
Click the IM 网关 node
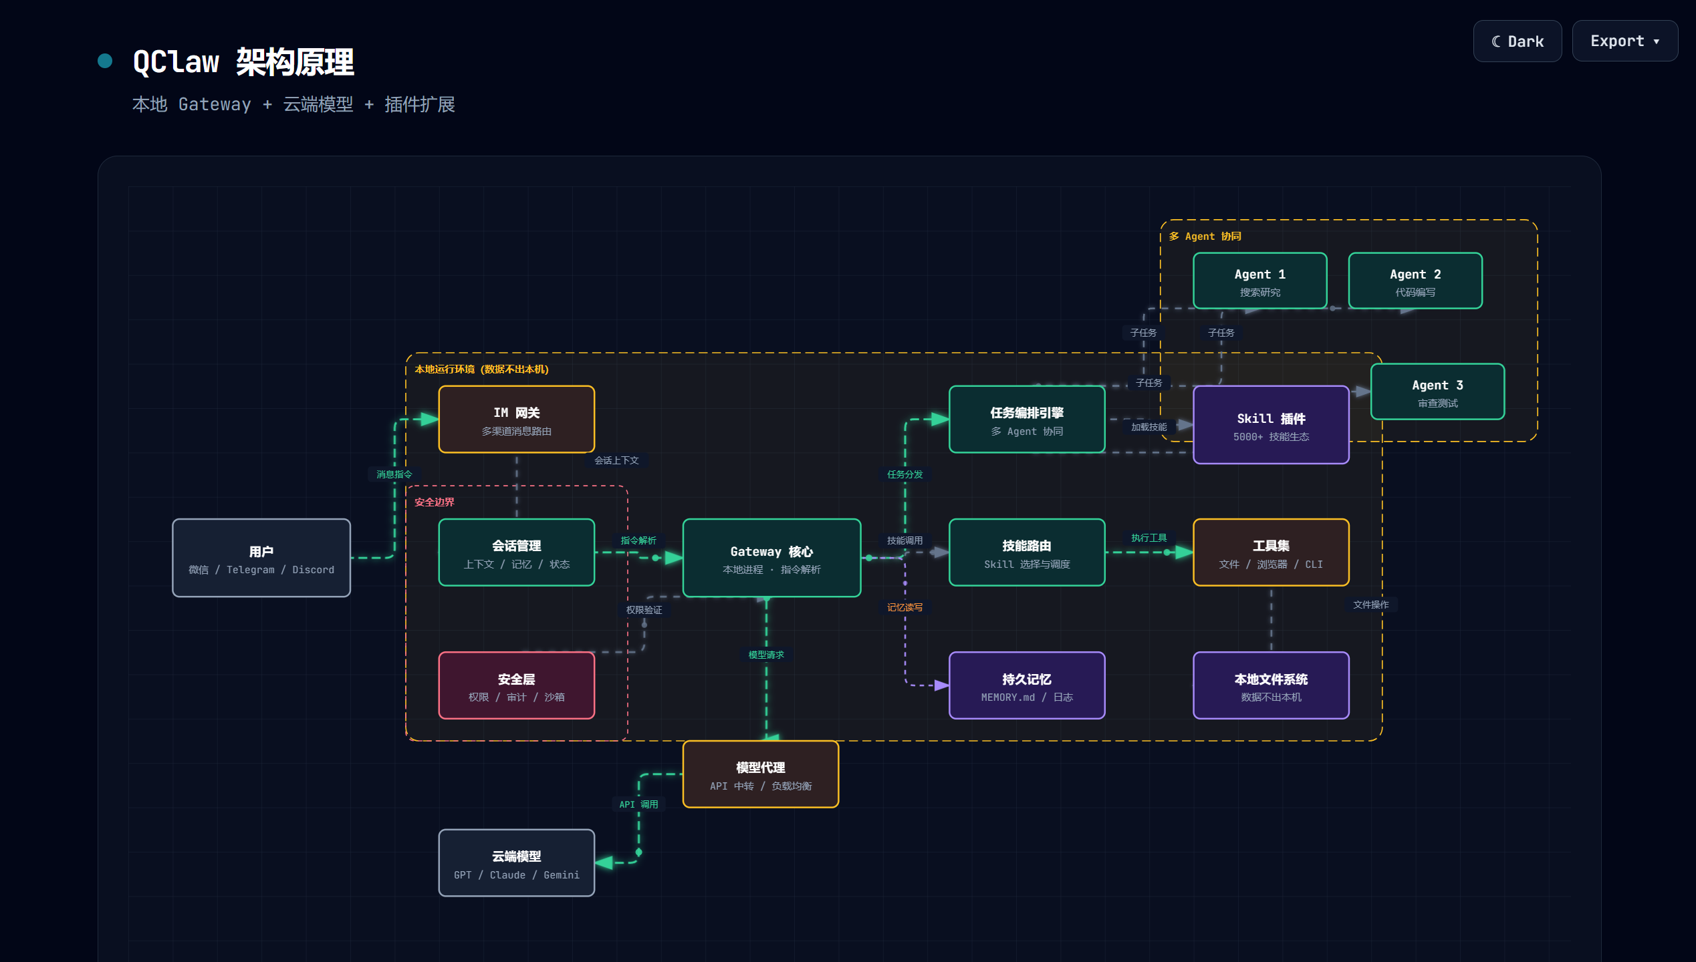click(x=517, y=420)
